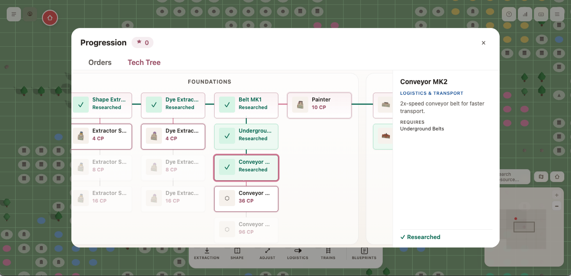Open the help question mark icon
The image size is (571, 276).
click(509, 14)
